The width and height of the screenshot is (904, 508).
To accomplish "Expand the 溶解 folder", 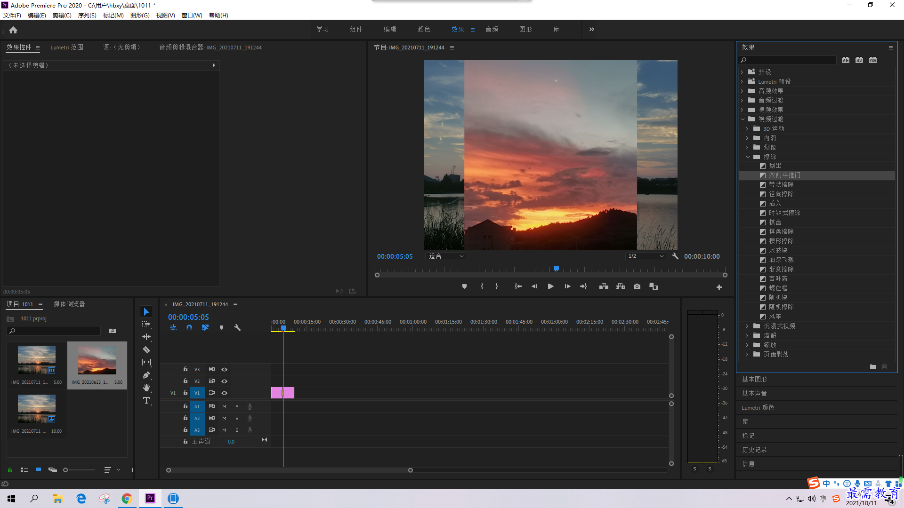I will click(747, 335).
